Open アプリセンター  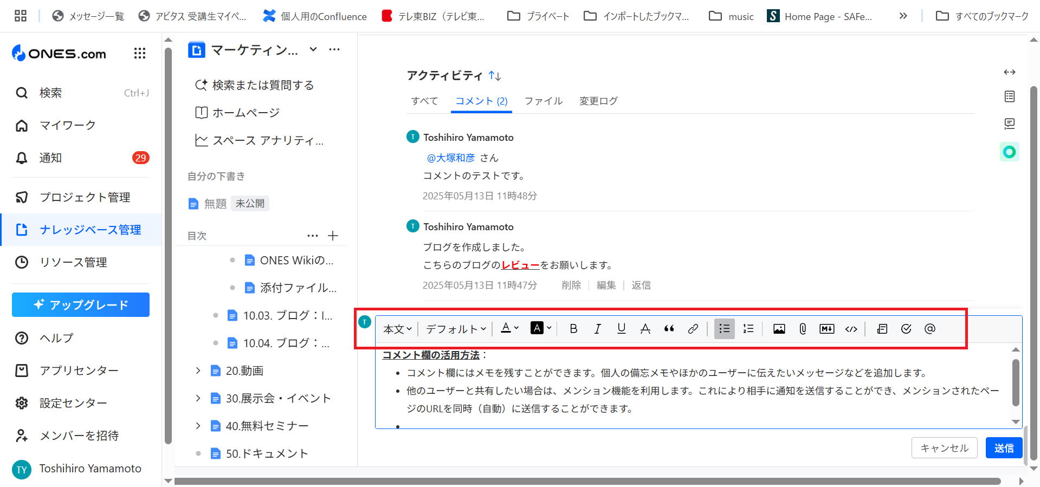tap(81, 371)
